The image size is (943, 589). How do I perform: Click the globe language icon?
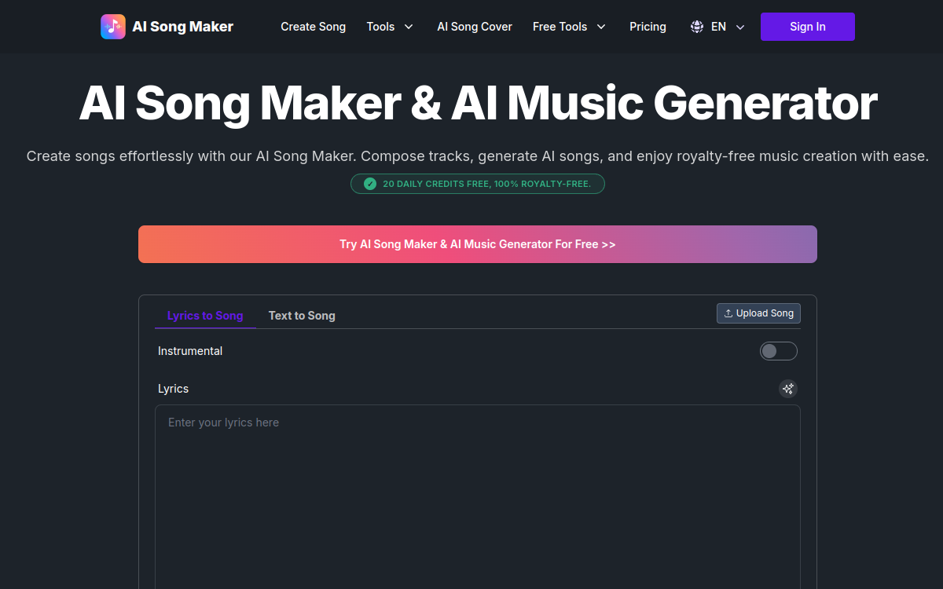(x=697, y=27)
